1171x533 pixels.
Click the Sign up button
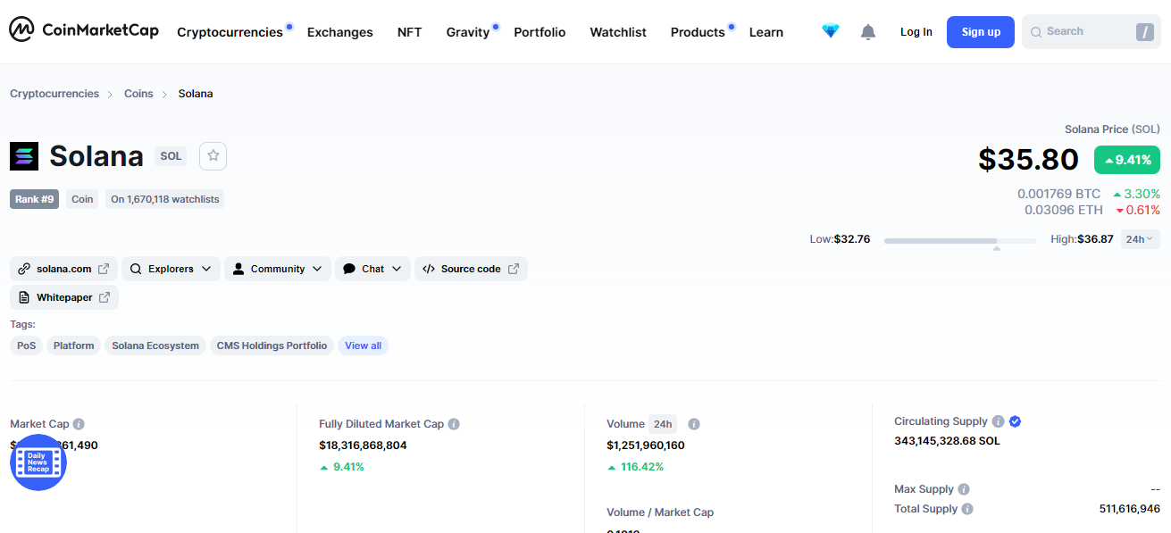click(x=981, y=32)
